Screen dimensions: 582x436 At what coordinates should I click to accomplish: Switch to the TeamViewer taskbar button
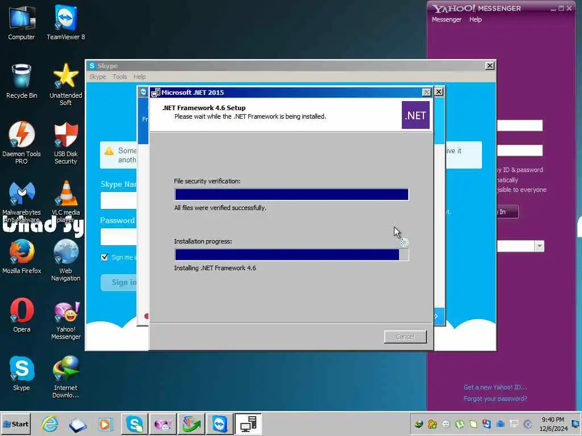click(220, 424)
